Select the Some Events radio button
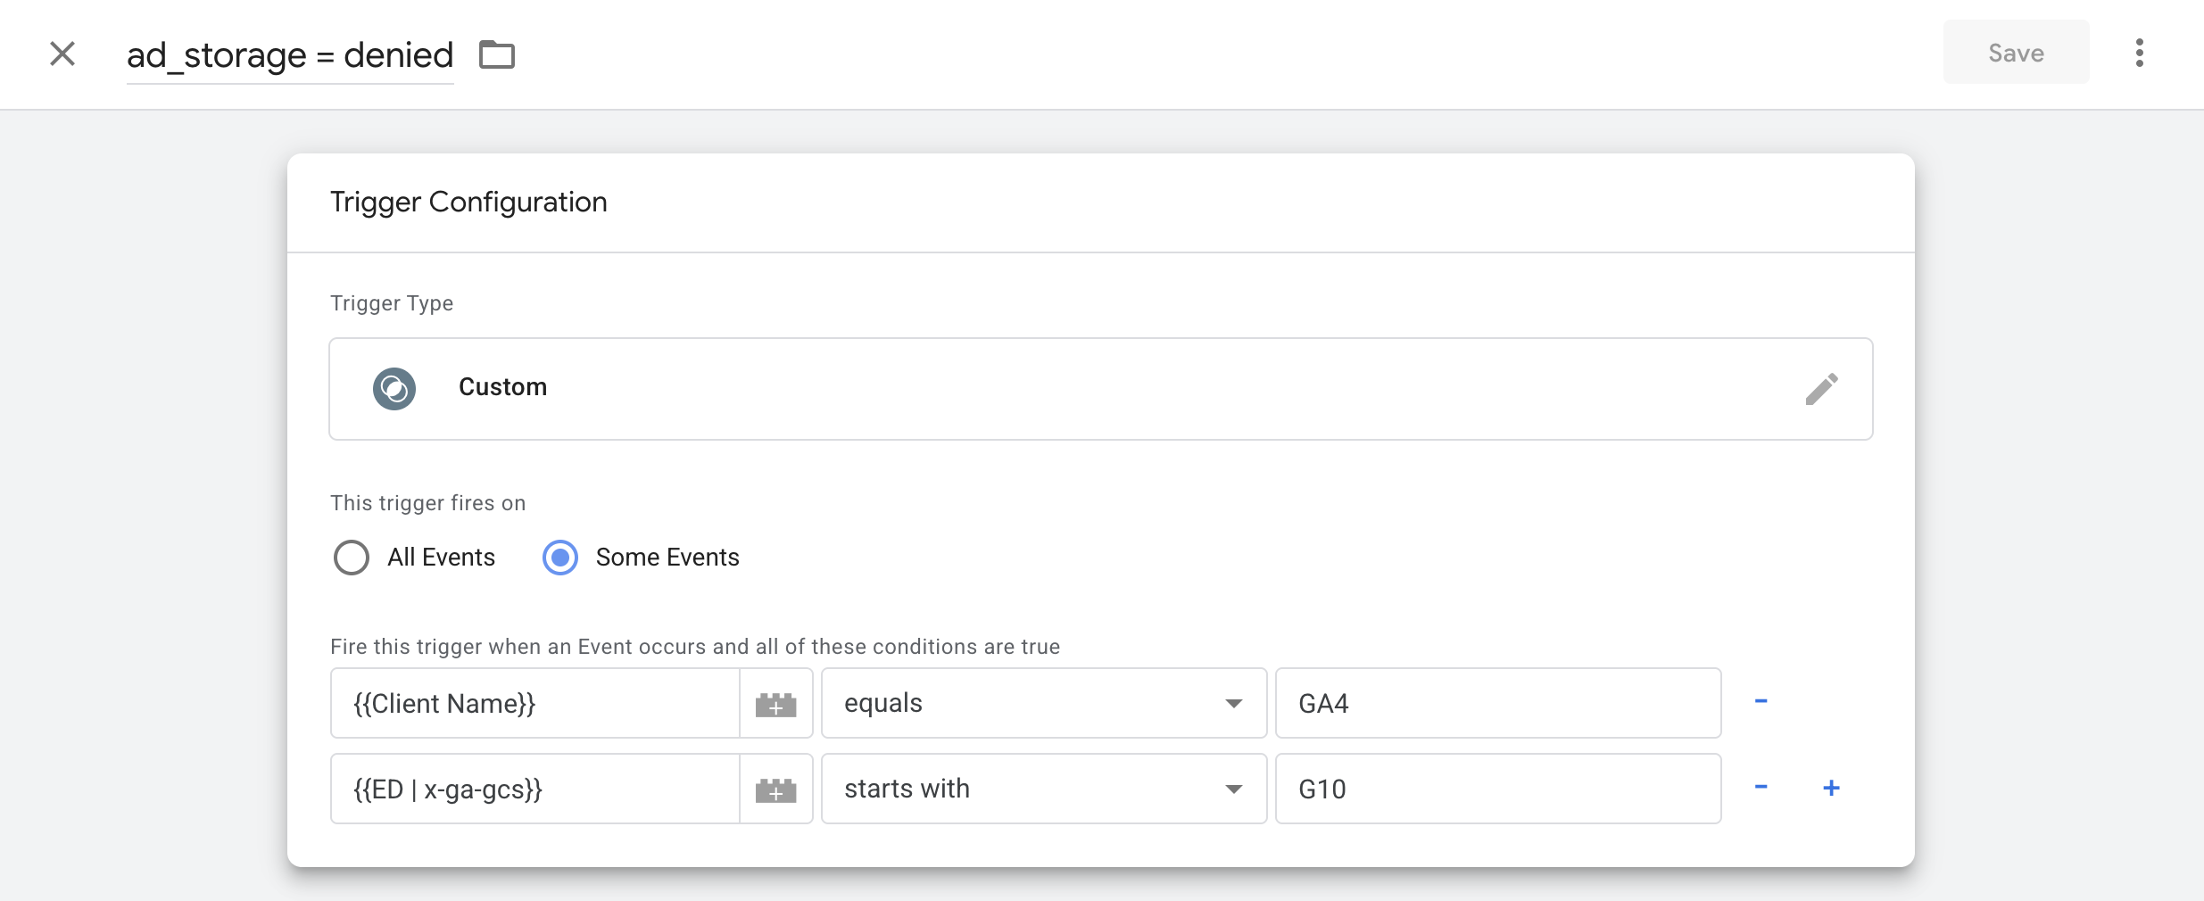Screen dimensions: 2204x901 pyautogui.click(x=560, y=558)
